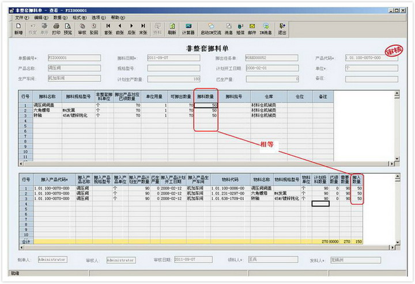This screenshot has width=415, height=284.
Task: Open the 数据 (Data) menu
Action: click(x=60, y=18)
